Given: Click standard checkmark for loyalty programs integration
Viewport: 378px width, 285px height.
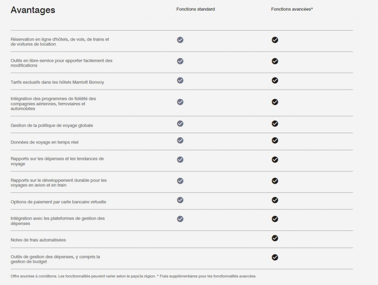Looking at the screenshot, I should click(x=180, y=102).
